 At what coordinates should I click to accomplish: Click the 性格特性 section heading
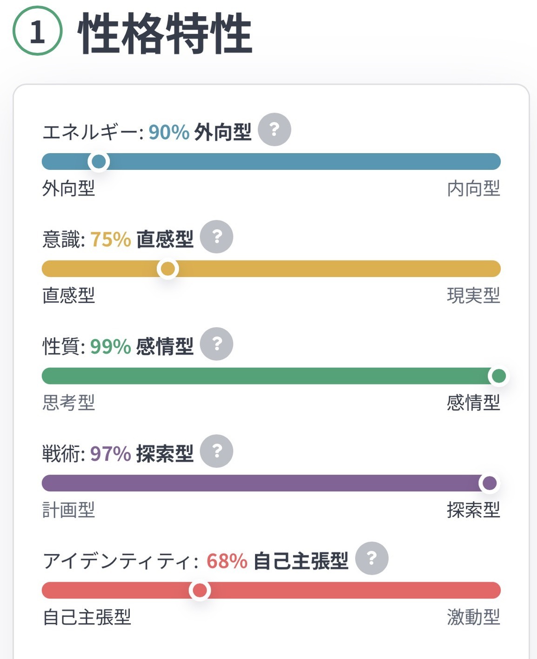[x=165, y=34]
